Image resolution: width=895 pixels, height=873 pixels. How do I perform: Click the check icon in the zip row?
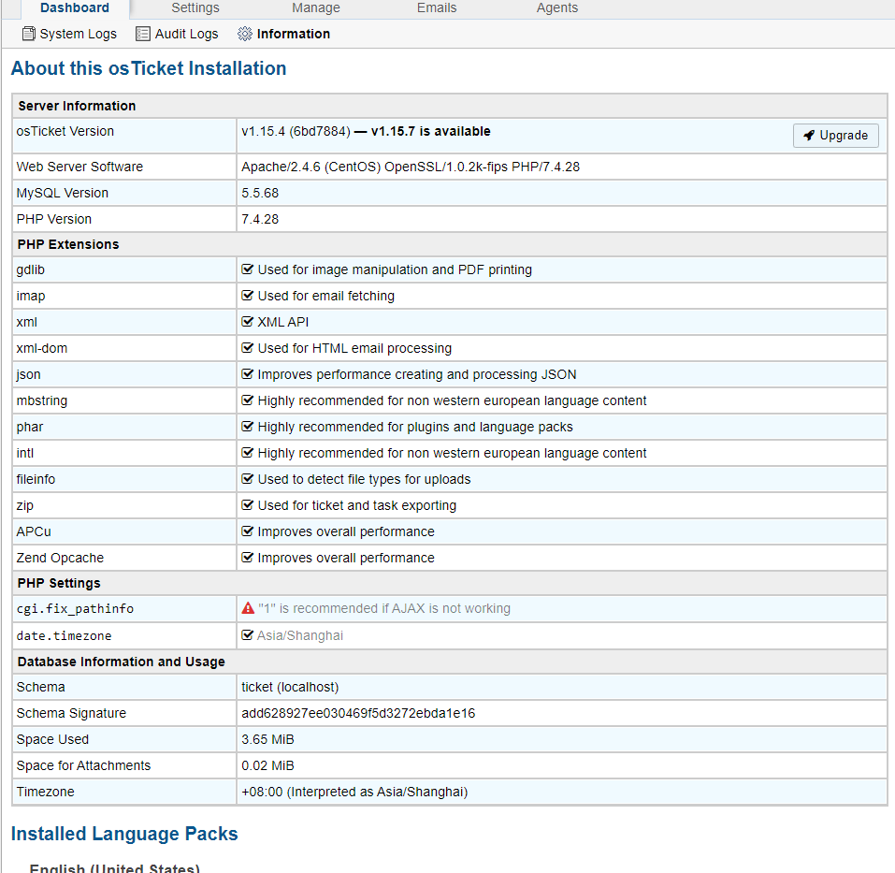coord(247,505)
